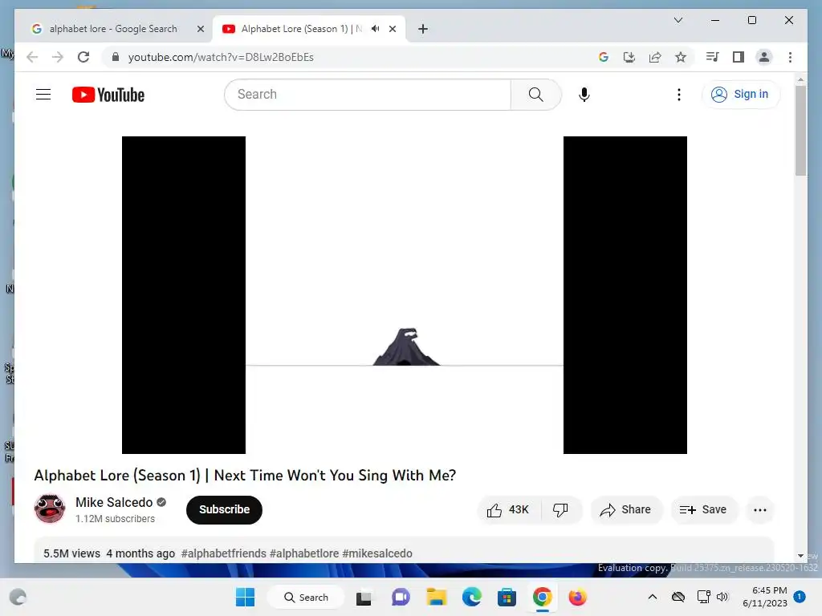Expand the tab search dropdown arrow
This screenshot has width=822, height=616.
678,20
